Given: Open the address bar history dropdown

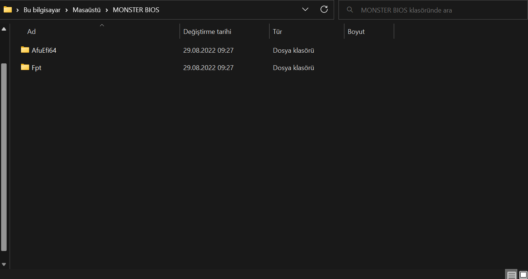Looking at the screenshot, I should (x=305, y=10).
